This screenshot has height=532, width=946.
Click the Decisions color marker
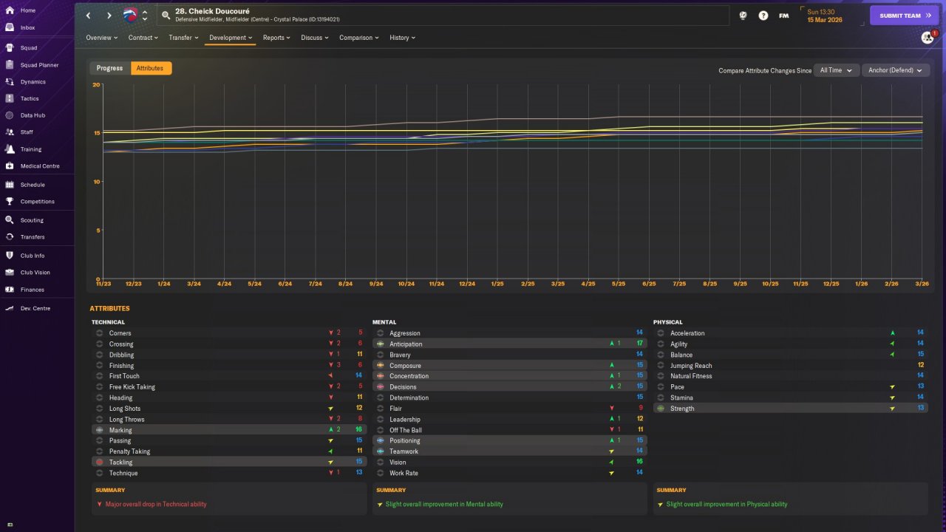pyautogui.click(x=380, y=387)
